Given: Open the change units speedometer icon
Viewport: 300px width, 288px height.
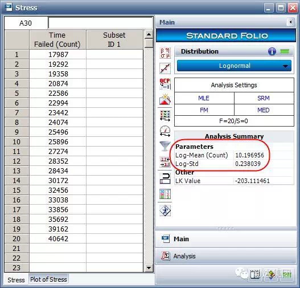Looking at the screenshot, I should point(165,131).
